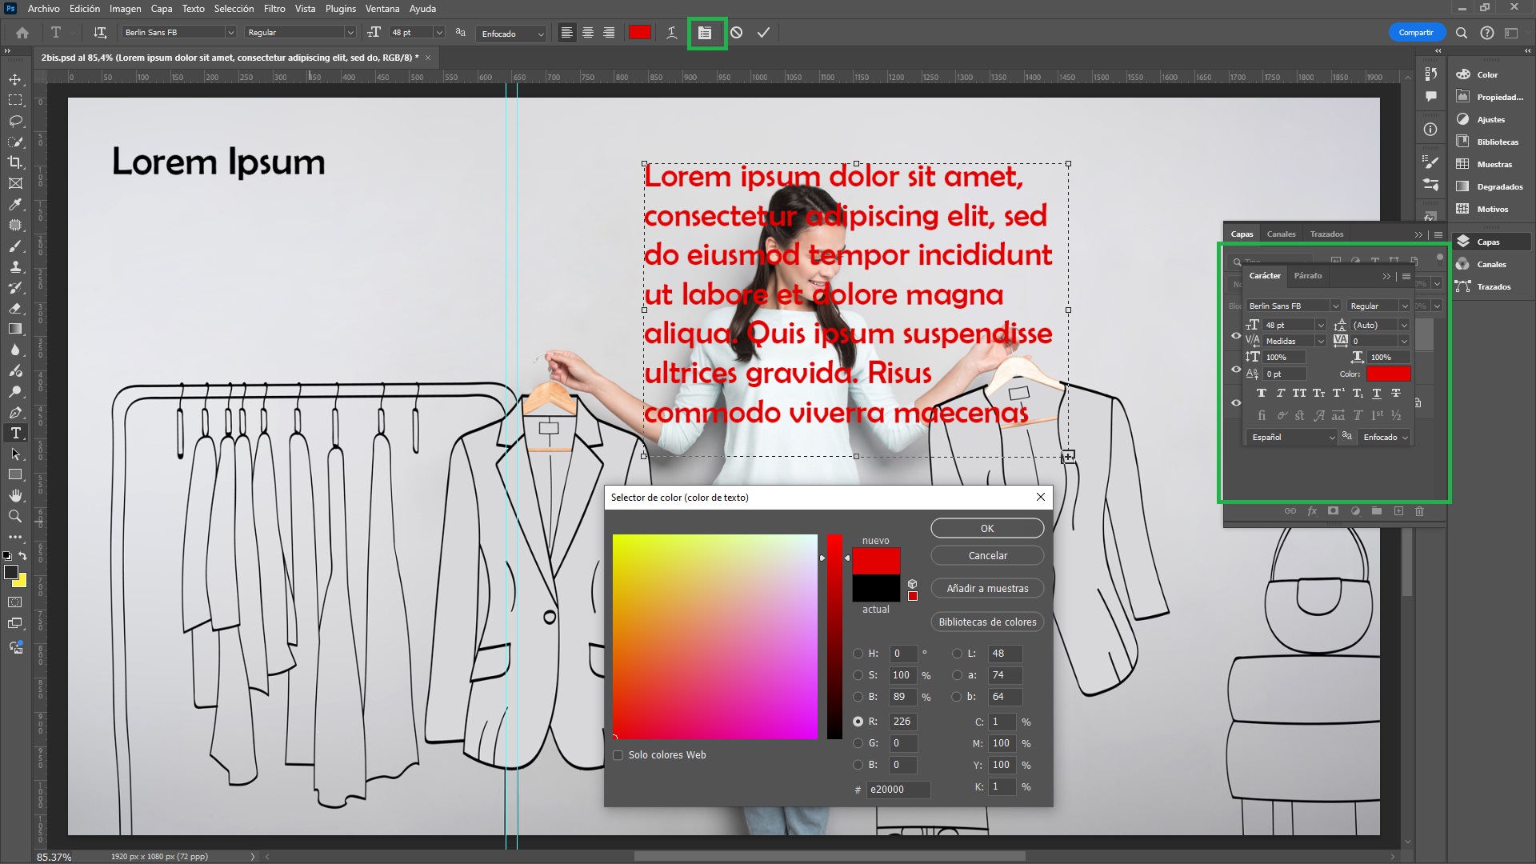
Task: Switch to the Trazados tab in layers panel
Action: pos(1326,234)
